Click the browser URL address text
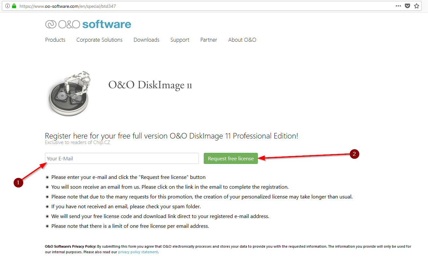 point(67,6)
